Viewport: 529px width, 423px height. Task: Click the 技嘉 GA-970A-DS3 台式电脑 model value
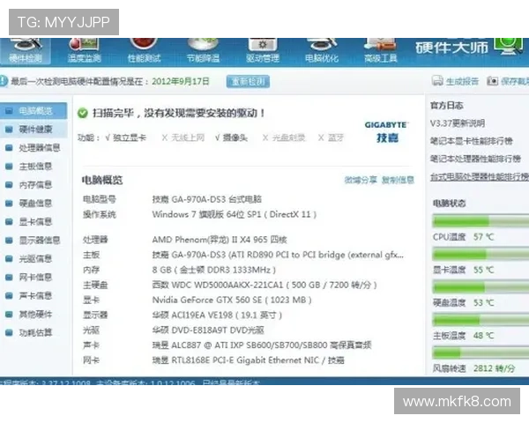(207, 199)
